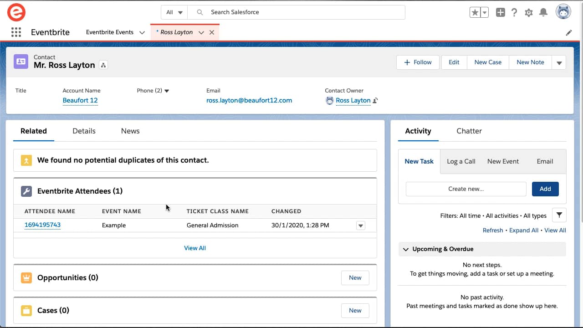Click the change owner icon beside Ross Layton

pos(375,101)
